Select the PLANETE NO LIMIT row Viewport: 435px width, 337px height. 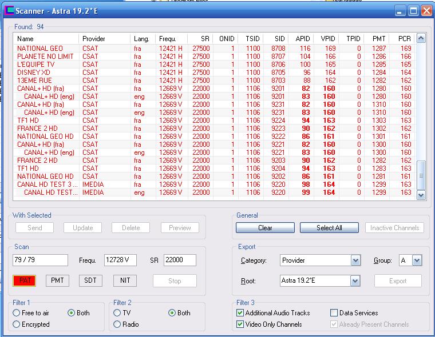[x=214, y=57]
